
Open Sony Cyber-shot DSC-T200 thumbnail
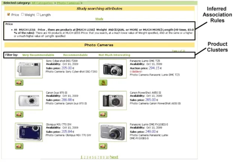pyautogui.click(x=29, y=69)
